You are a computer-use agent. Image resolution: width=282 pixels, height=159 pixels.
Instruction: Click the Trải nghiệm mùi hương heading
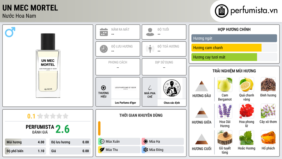click(234, 71)
